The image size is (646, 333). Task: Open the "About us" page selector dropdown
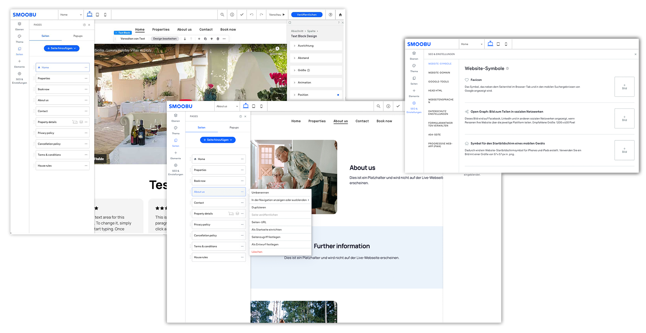click(x=227, y=106)
